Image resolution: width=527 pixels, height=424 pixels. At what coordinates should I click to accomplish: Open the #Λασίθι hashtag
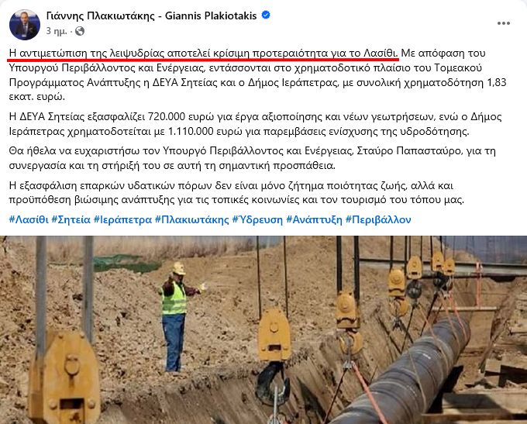coord(29,219)
